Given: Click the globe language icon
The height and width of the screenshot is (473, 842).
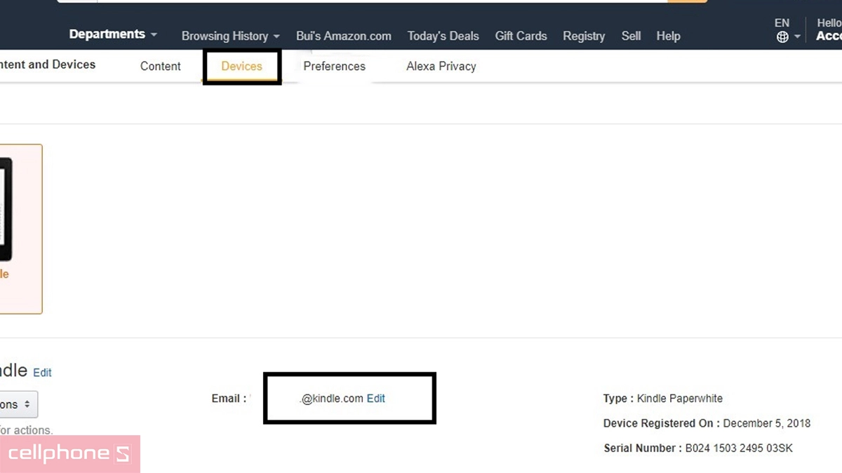Looking at the screenshot, I should (x=782, y=37).
